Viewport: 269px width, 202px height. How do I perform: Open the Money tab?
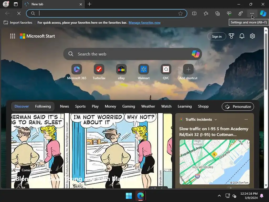pyautogui.click(x=111, y=106)
